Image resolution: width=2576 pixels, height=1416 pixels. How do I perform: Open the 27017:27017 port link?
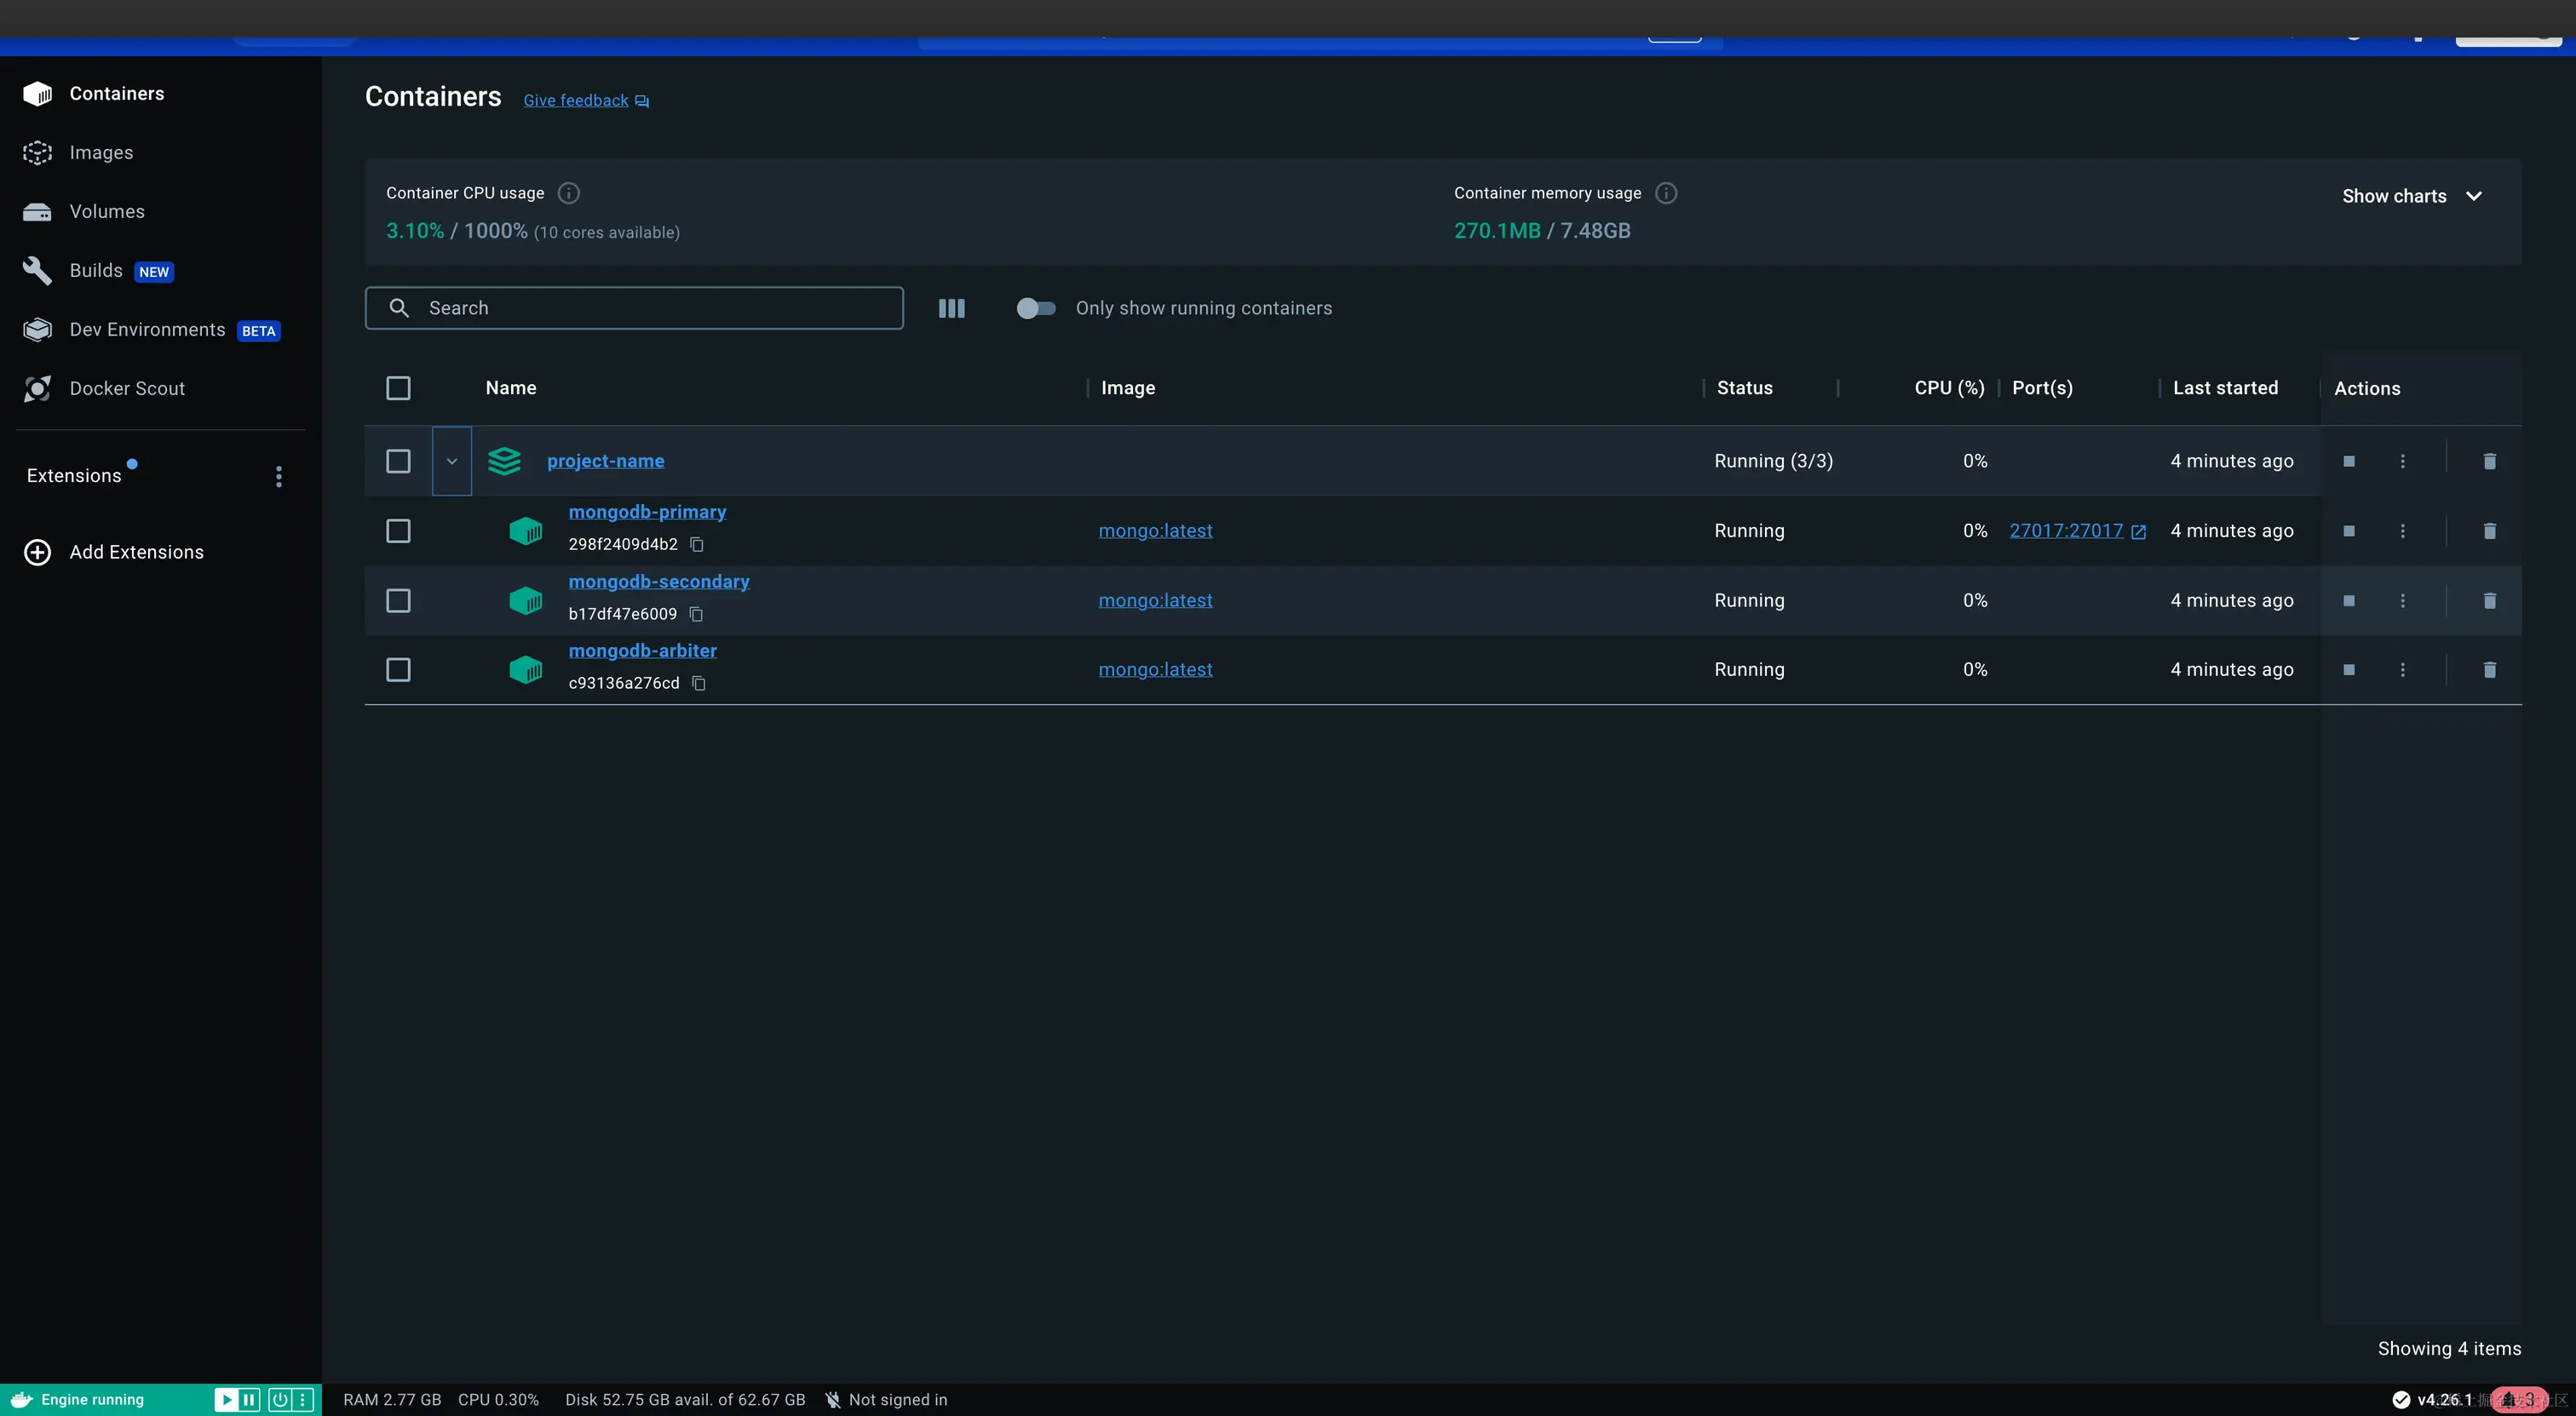click(x=2066, y=530)
